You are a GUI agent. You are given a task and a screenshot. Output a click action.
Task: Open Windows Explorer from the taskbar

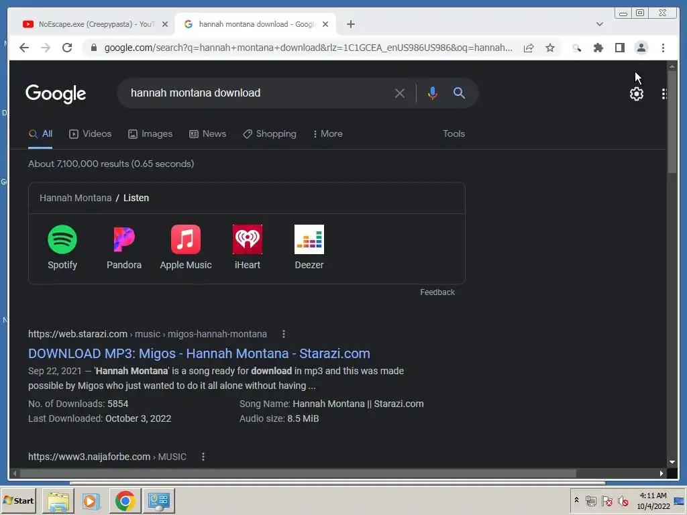coord(58,500)
